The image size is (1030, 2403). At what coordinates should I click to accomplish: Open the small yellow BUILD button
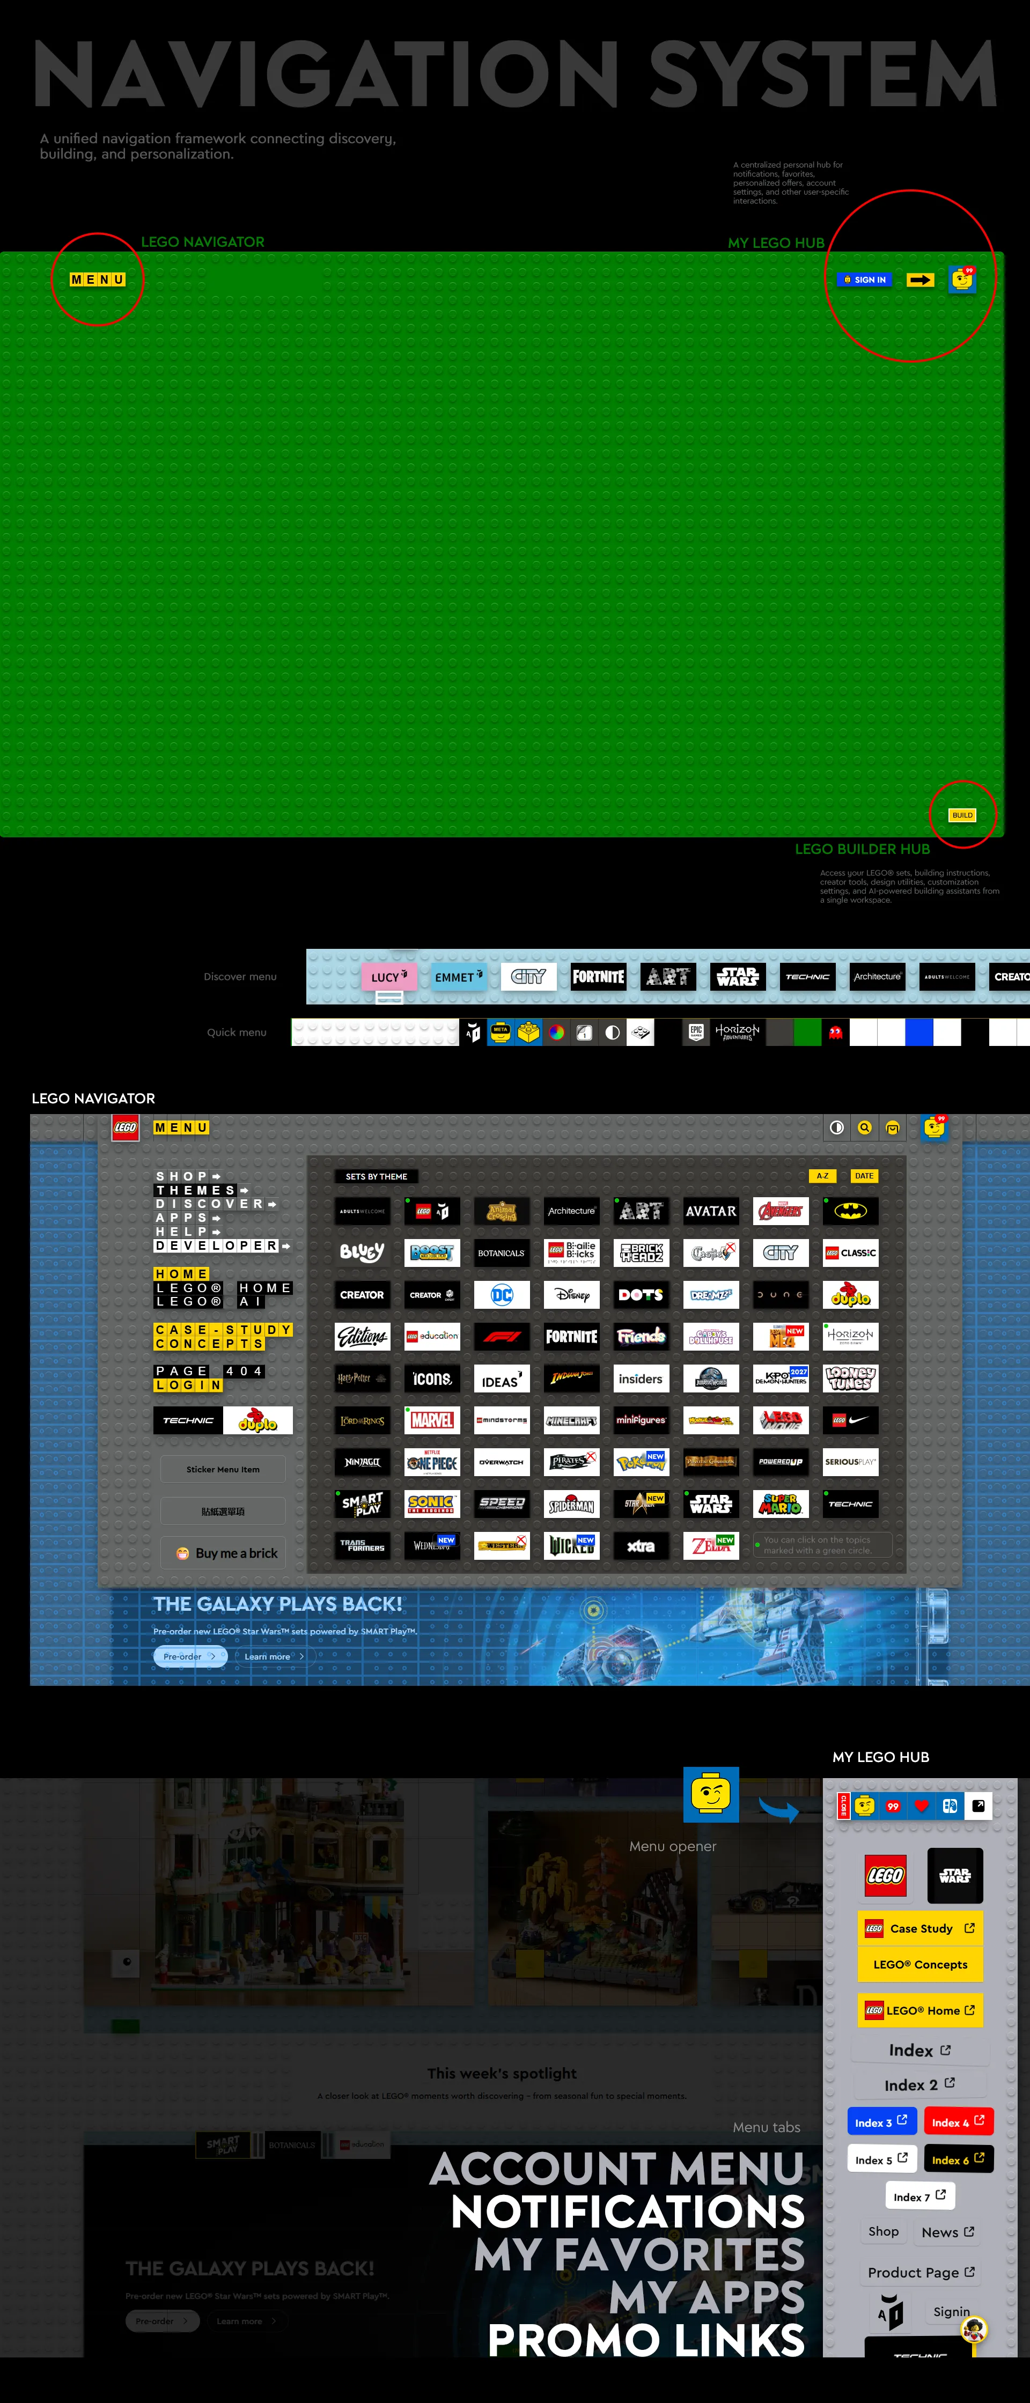coord(962,815)
